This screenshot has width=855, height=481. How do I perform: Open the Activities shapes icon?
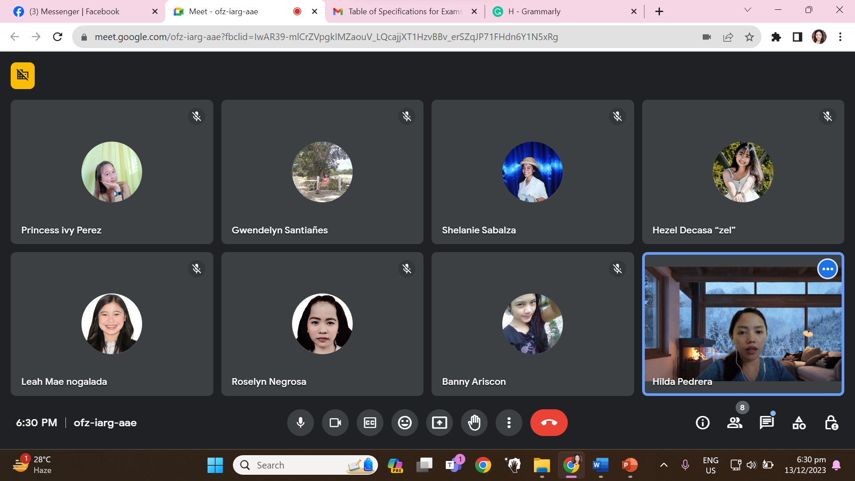point(799,423)
